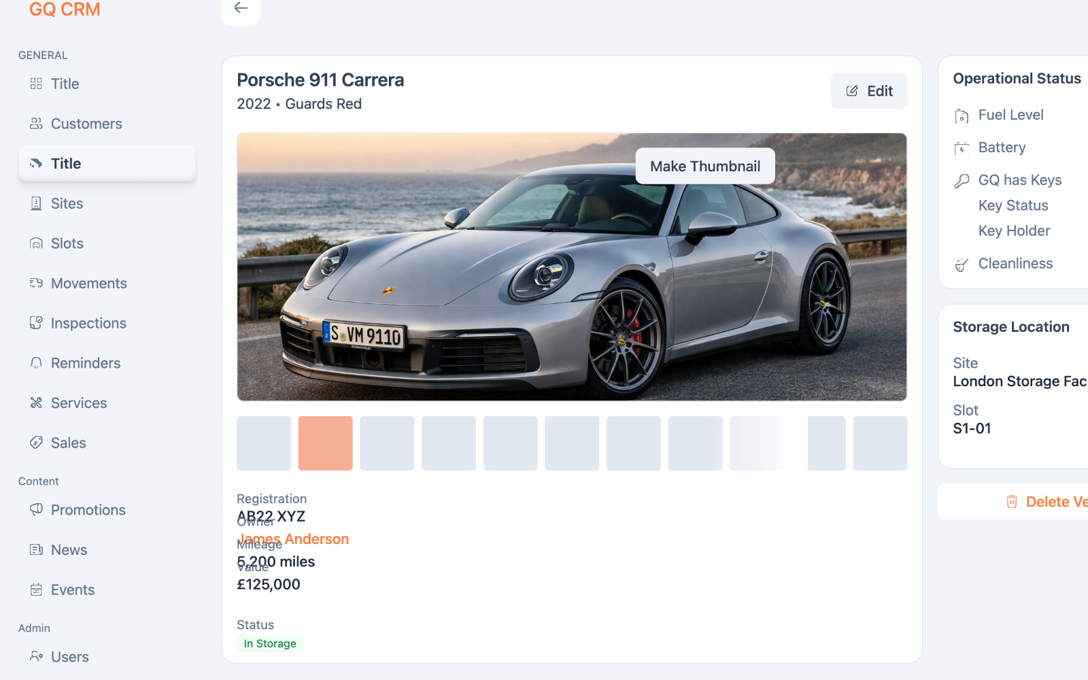The width and height of the screenshot is (1088, 680).
Task: Click the Movements truck icon
Action: pos(36,283)
